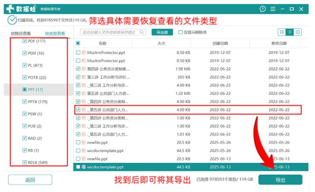Switch to 按路径查看 tab
This screenshot has width=315, height=192.
[21, 33]
